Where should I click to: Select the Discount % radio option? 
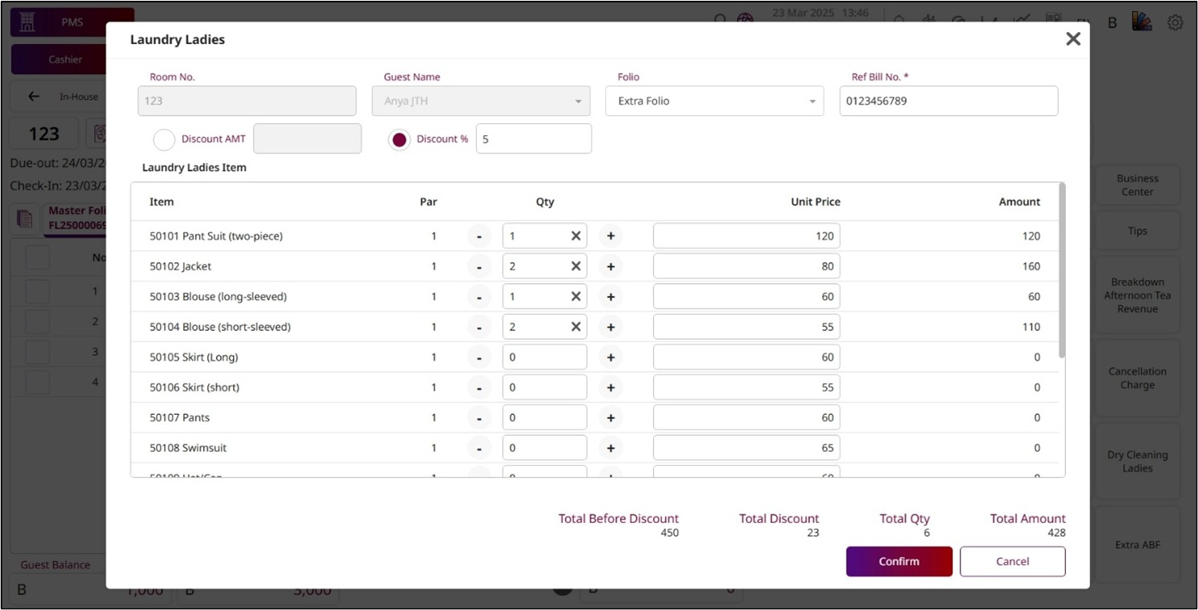[x=399, y=139]
